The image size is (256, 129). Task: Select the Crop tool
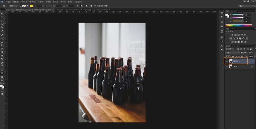2,28
